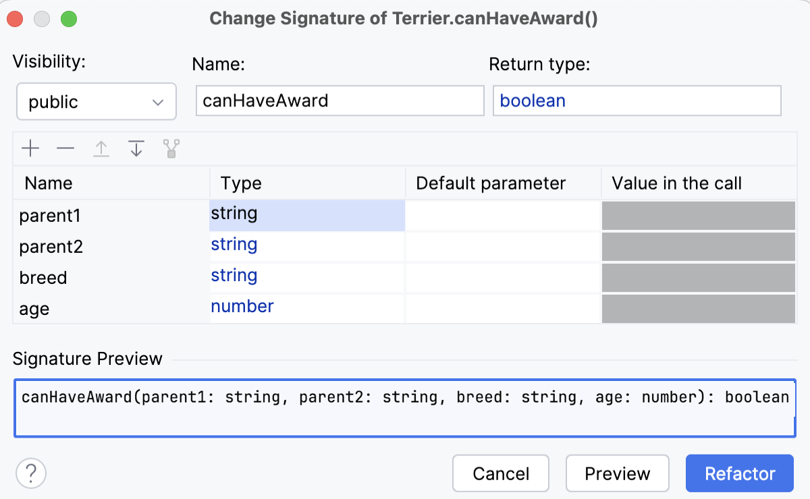
Task: Click the Remove parameter minus icon
Action: coord(65,148)
